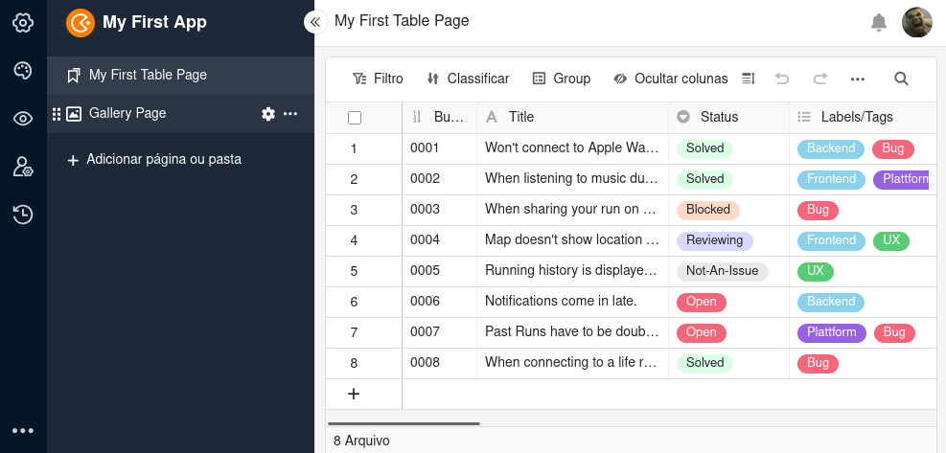Select My First Table Page in sidebar
The image size is (946, 453).
(x=180, y=75)
